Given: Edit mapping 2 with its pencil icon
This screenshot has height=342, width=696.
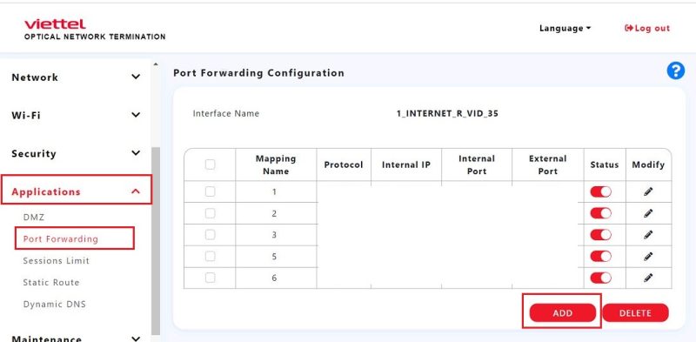Looking at the screenshot, I should pos(648,213).
